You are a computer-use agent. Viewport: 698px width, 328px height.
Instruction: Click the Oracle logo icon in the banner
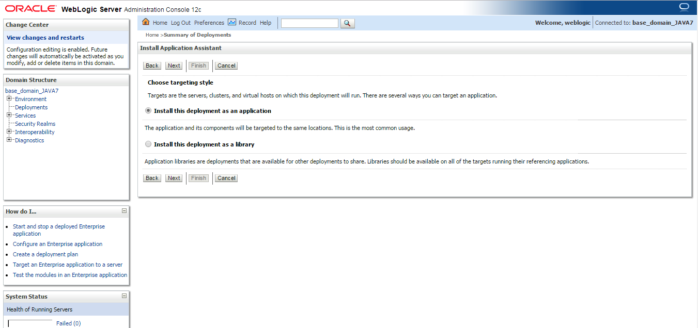click(x=684, y=7)
